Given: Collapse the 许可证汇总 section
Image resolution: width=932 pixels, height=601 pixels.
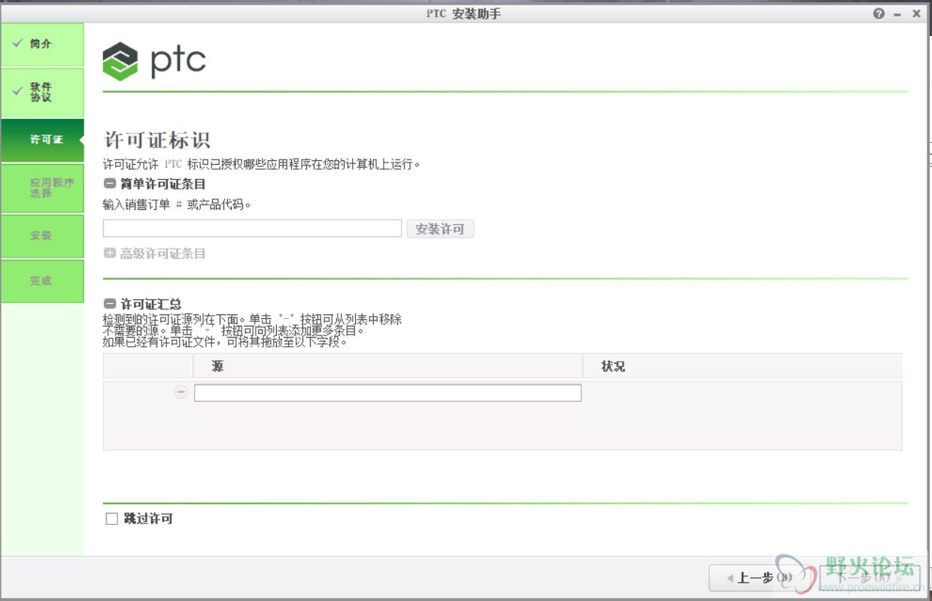Looking at the screenshot, I should click(x=110, y=304).
